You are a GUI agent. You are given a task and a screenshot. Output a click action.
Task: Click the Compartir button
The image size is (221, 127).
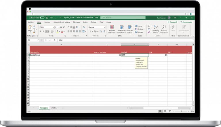pos(173,22)
